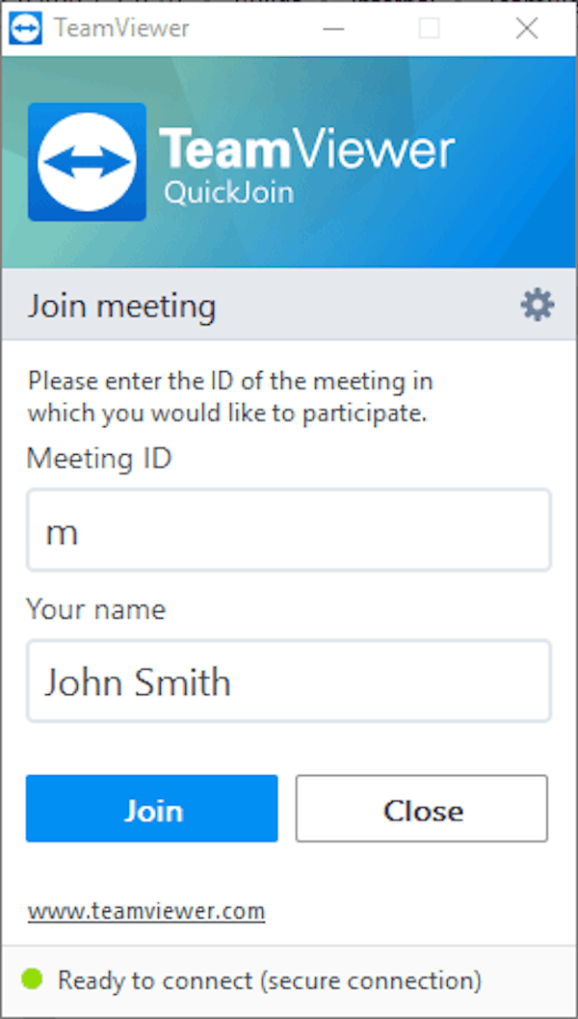
Task: Click the Your name label
Action: (x=95, y=608)
